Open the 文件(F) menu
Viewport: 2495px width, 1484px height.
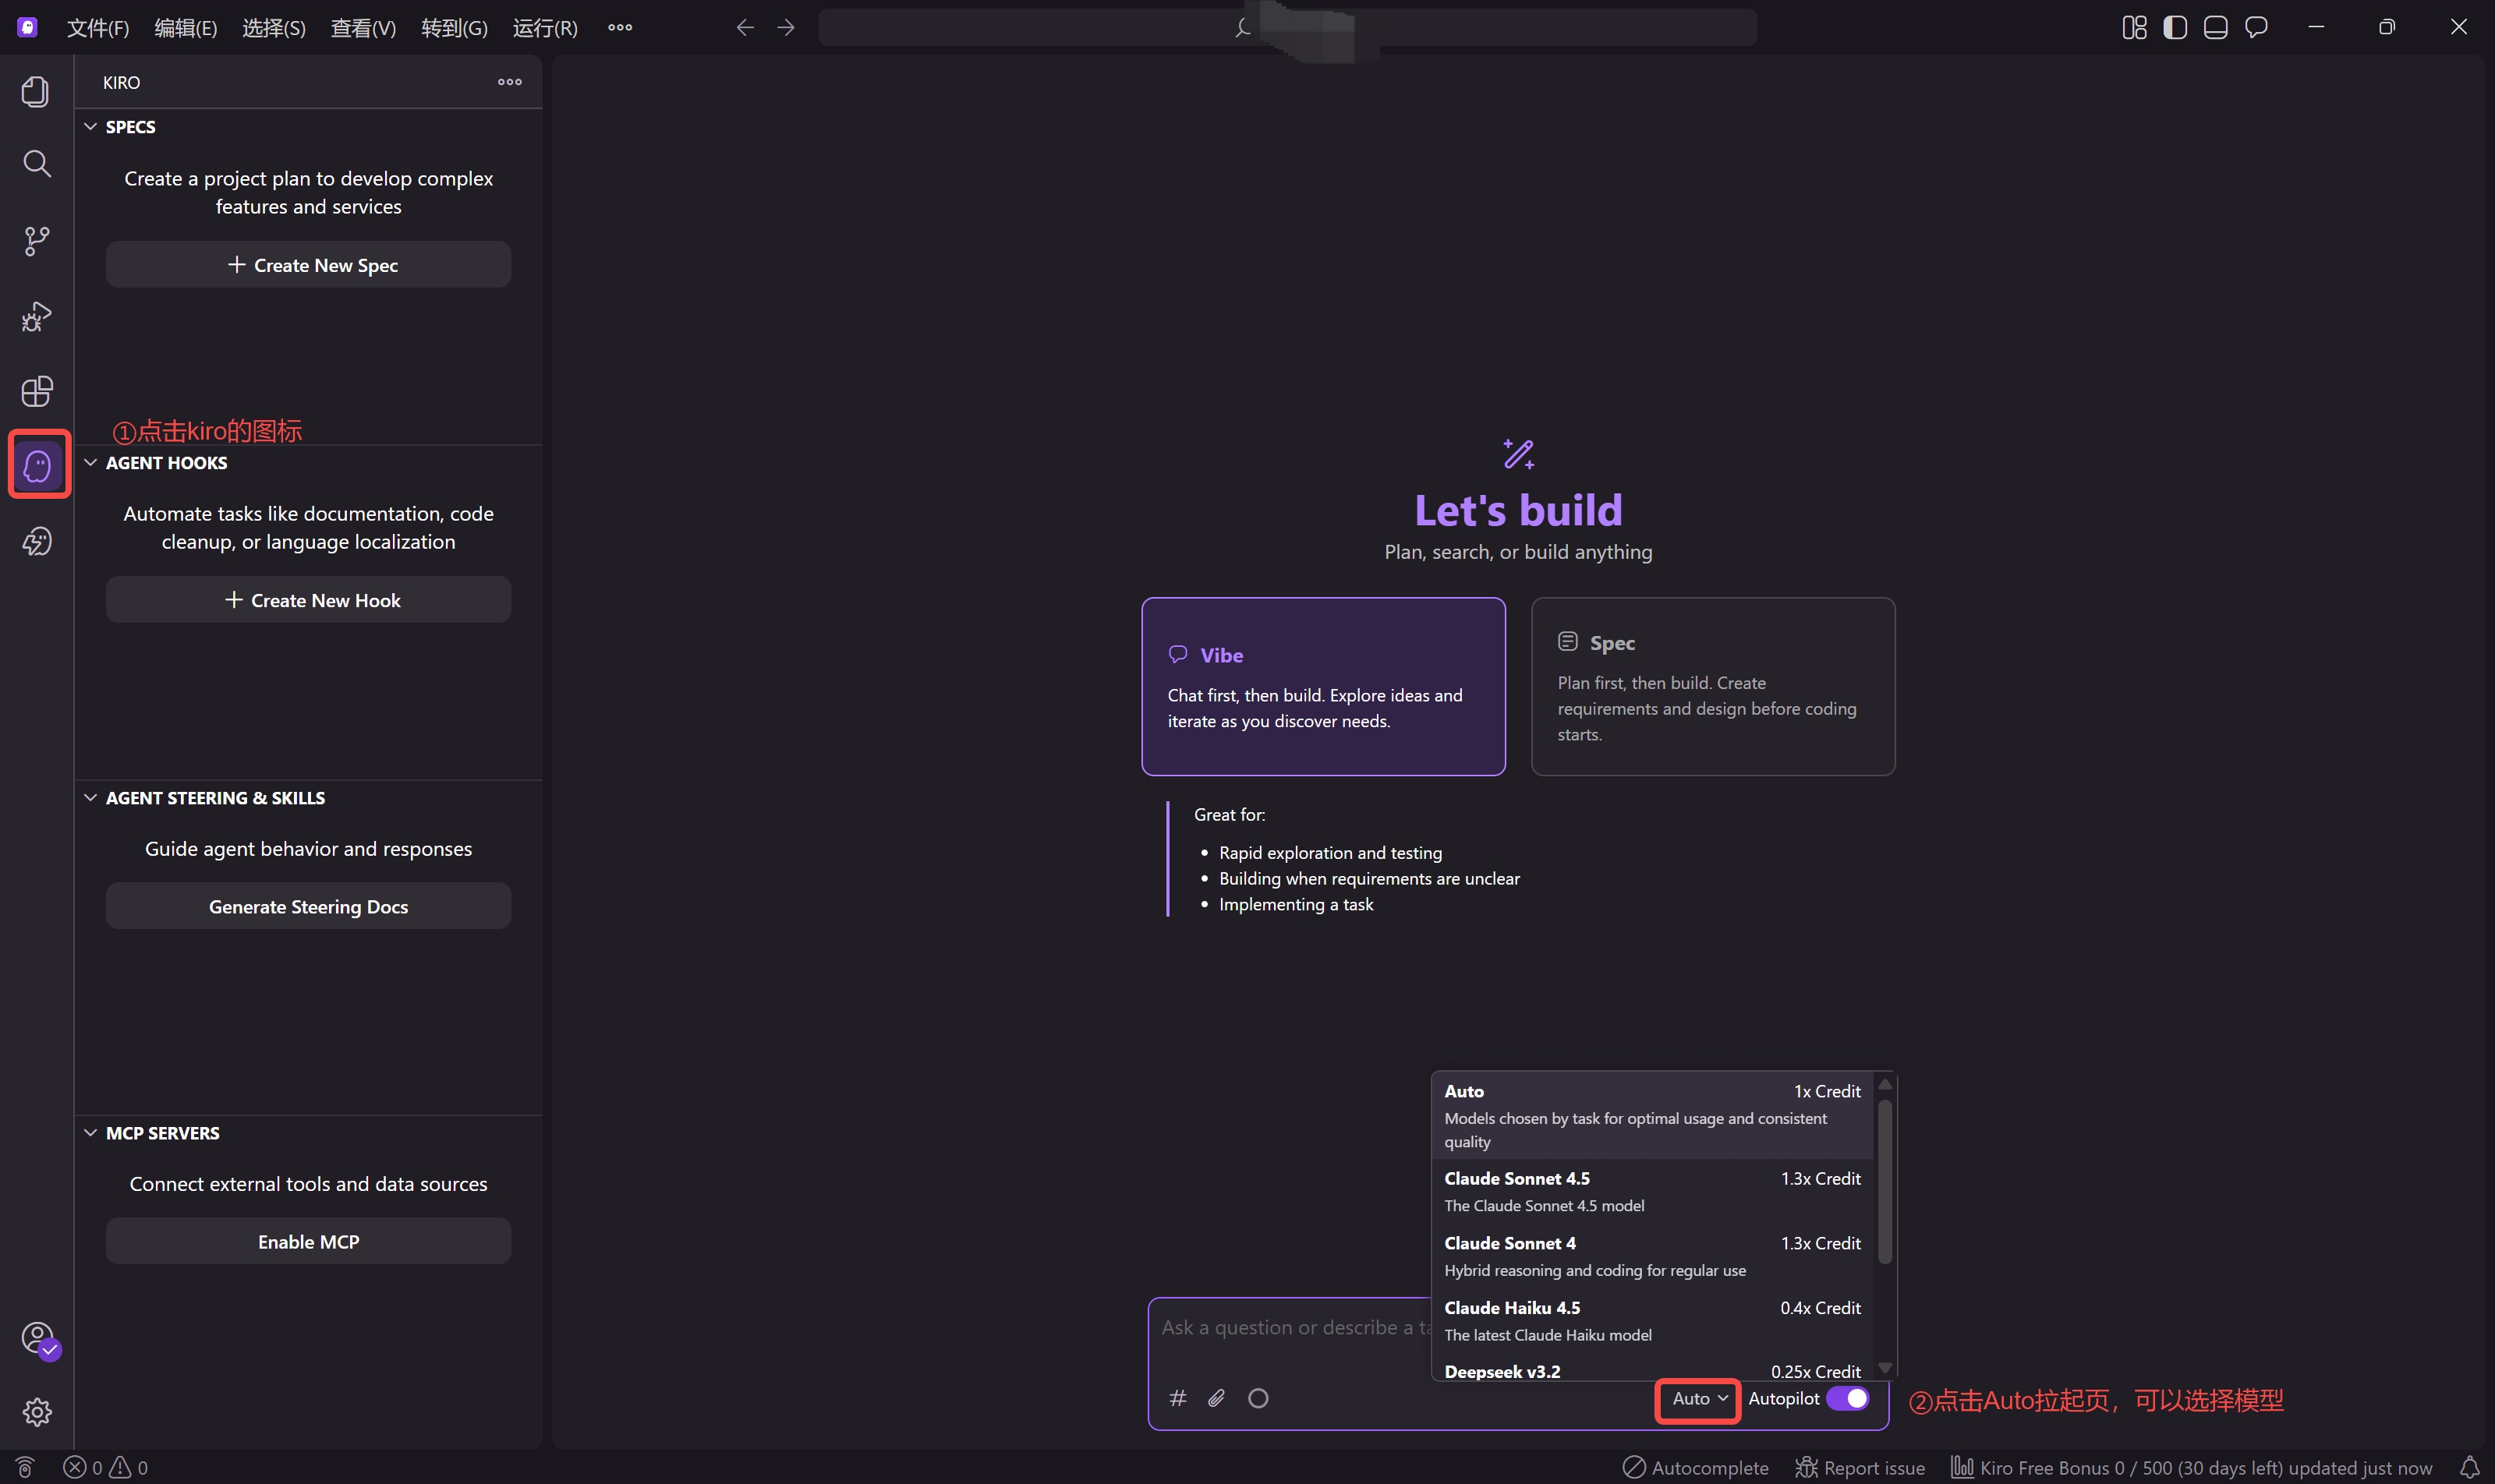(97, 27)
